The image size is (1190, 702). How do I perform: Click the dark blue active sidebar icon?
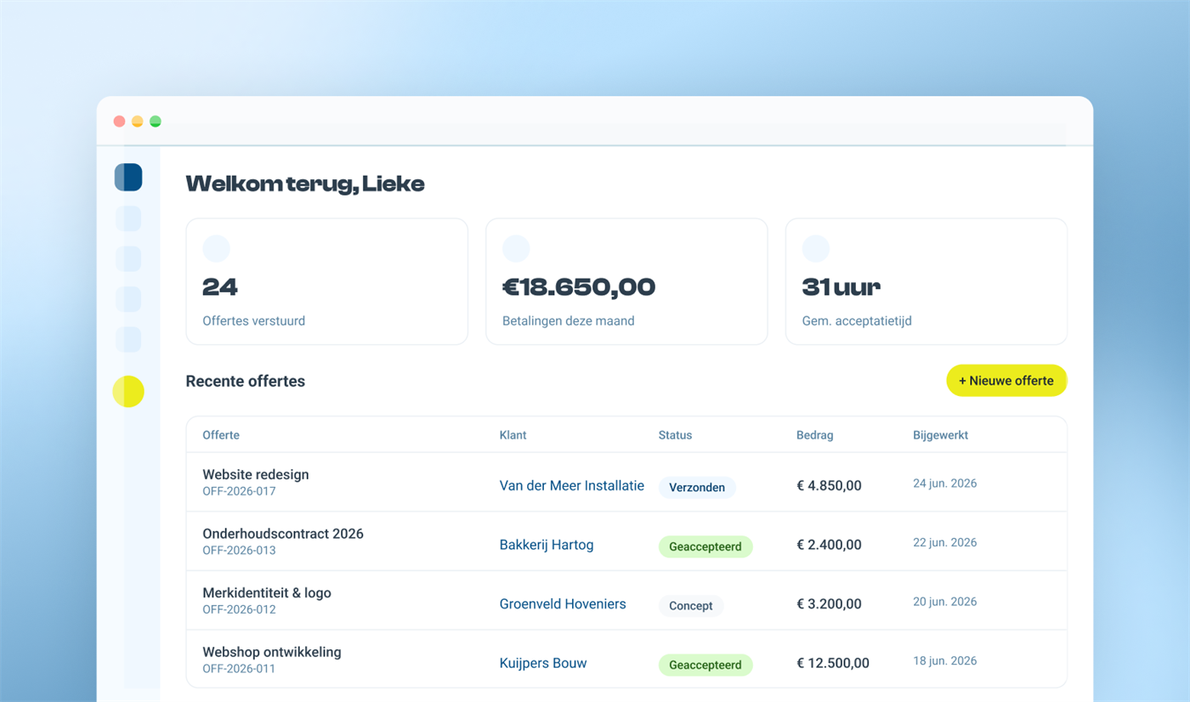[128, 178]
